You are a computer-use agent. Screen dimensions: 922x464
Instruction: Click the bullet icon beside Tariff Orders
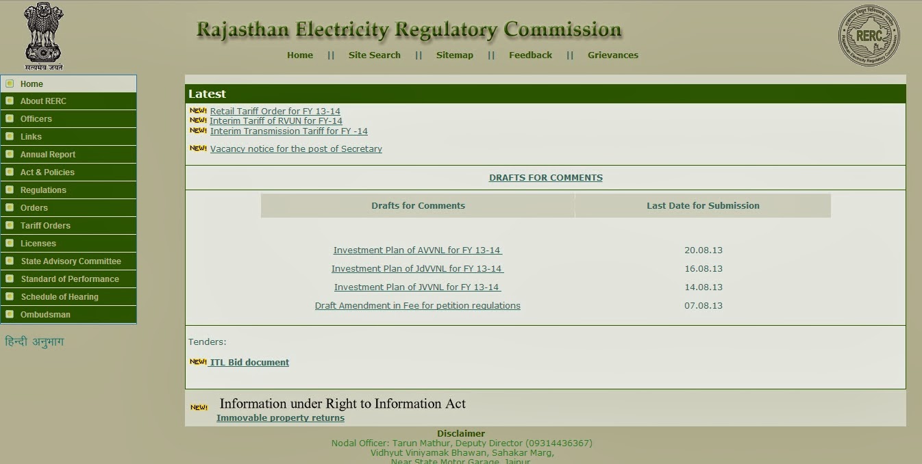click(x=10, y=225)
